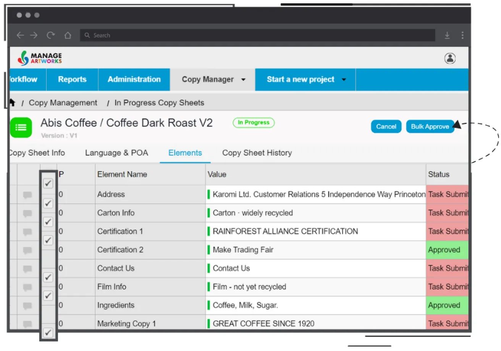The image size is (501, 351).
Task: Open comment icon for Ingredients row
Action: point(27,306)
